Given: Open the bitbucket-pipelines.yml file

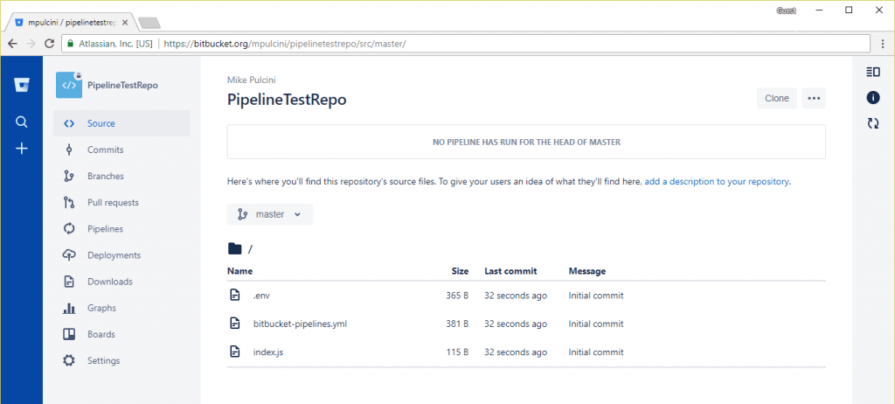Looking at the screenshot, I should pyautogui.click(x=300, y=324).
